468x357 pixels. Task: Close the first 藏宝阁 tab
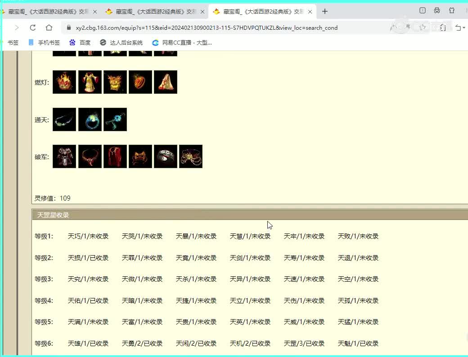pyautogui.click(x=95, y=12)
